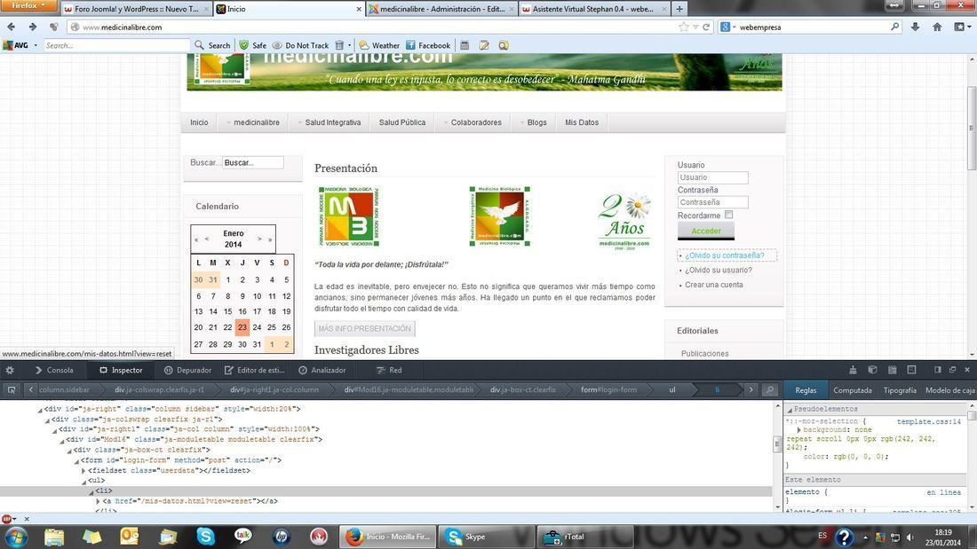Viewport: 977px width, 549px height.
Task: Open the downloads arrow icon
Action: [x=915, y=27]
